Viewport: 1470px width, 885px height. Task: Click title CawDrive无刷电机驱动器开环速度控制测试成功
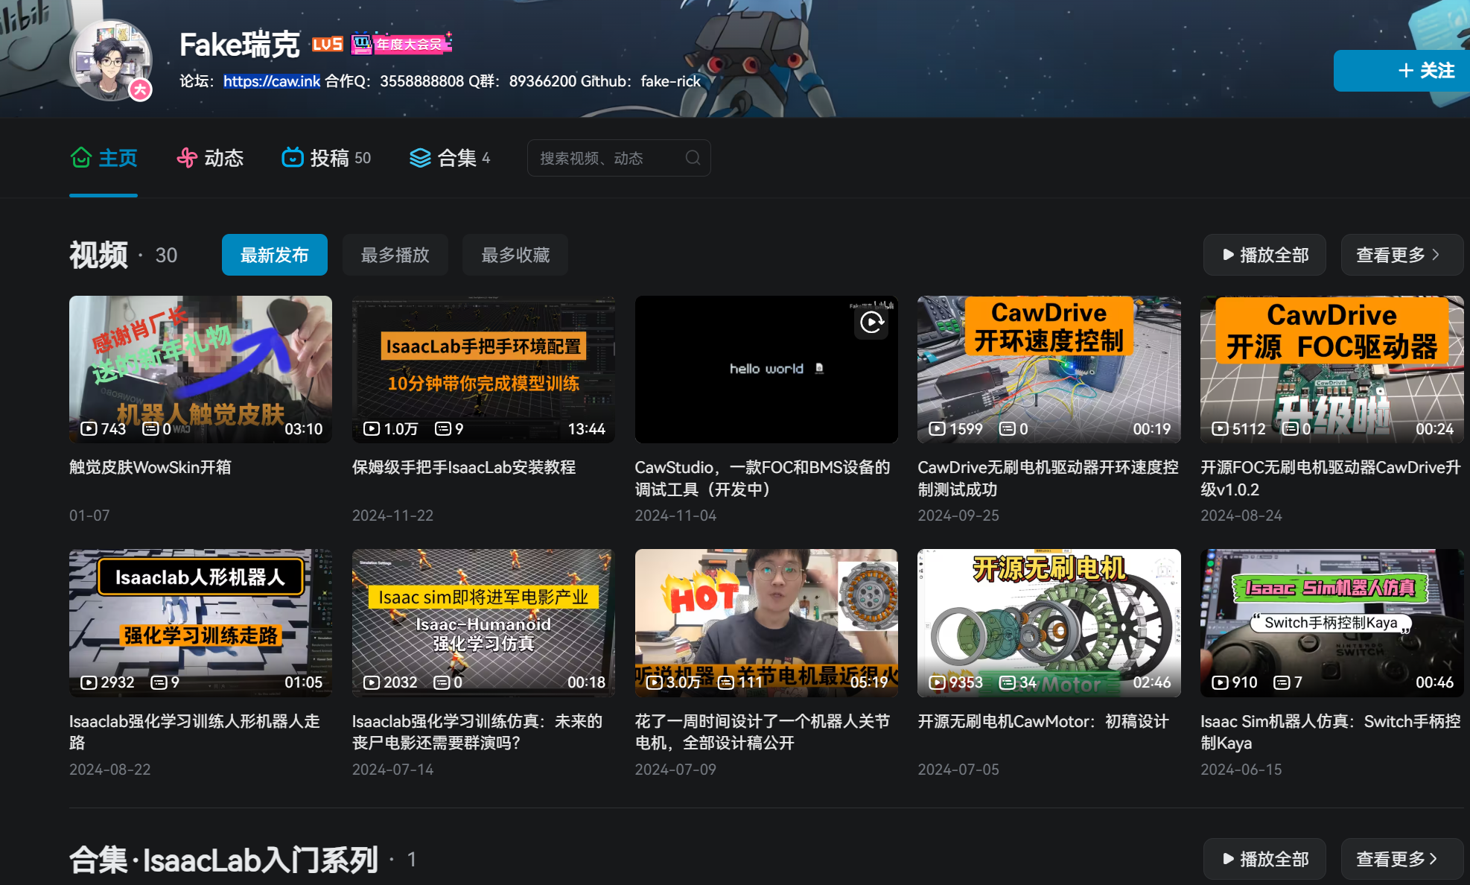click(1049, 478)
